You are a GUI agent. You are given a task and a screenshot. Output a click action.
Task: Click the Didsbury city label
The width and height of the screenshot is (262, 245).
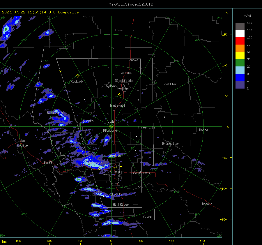tap(110, 131)
